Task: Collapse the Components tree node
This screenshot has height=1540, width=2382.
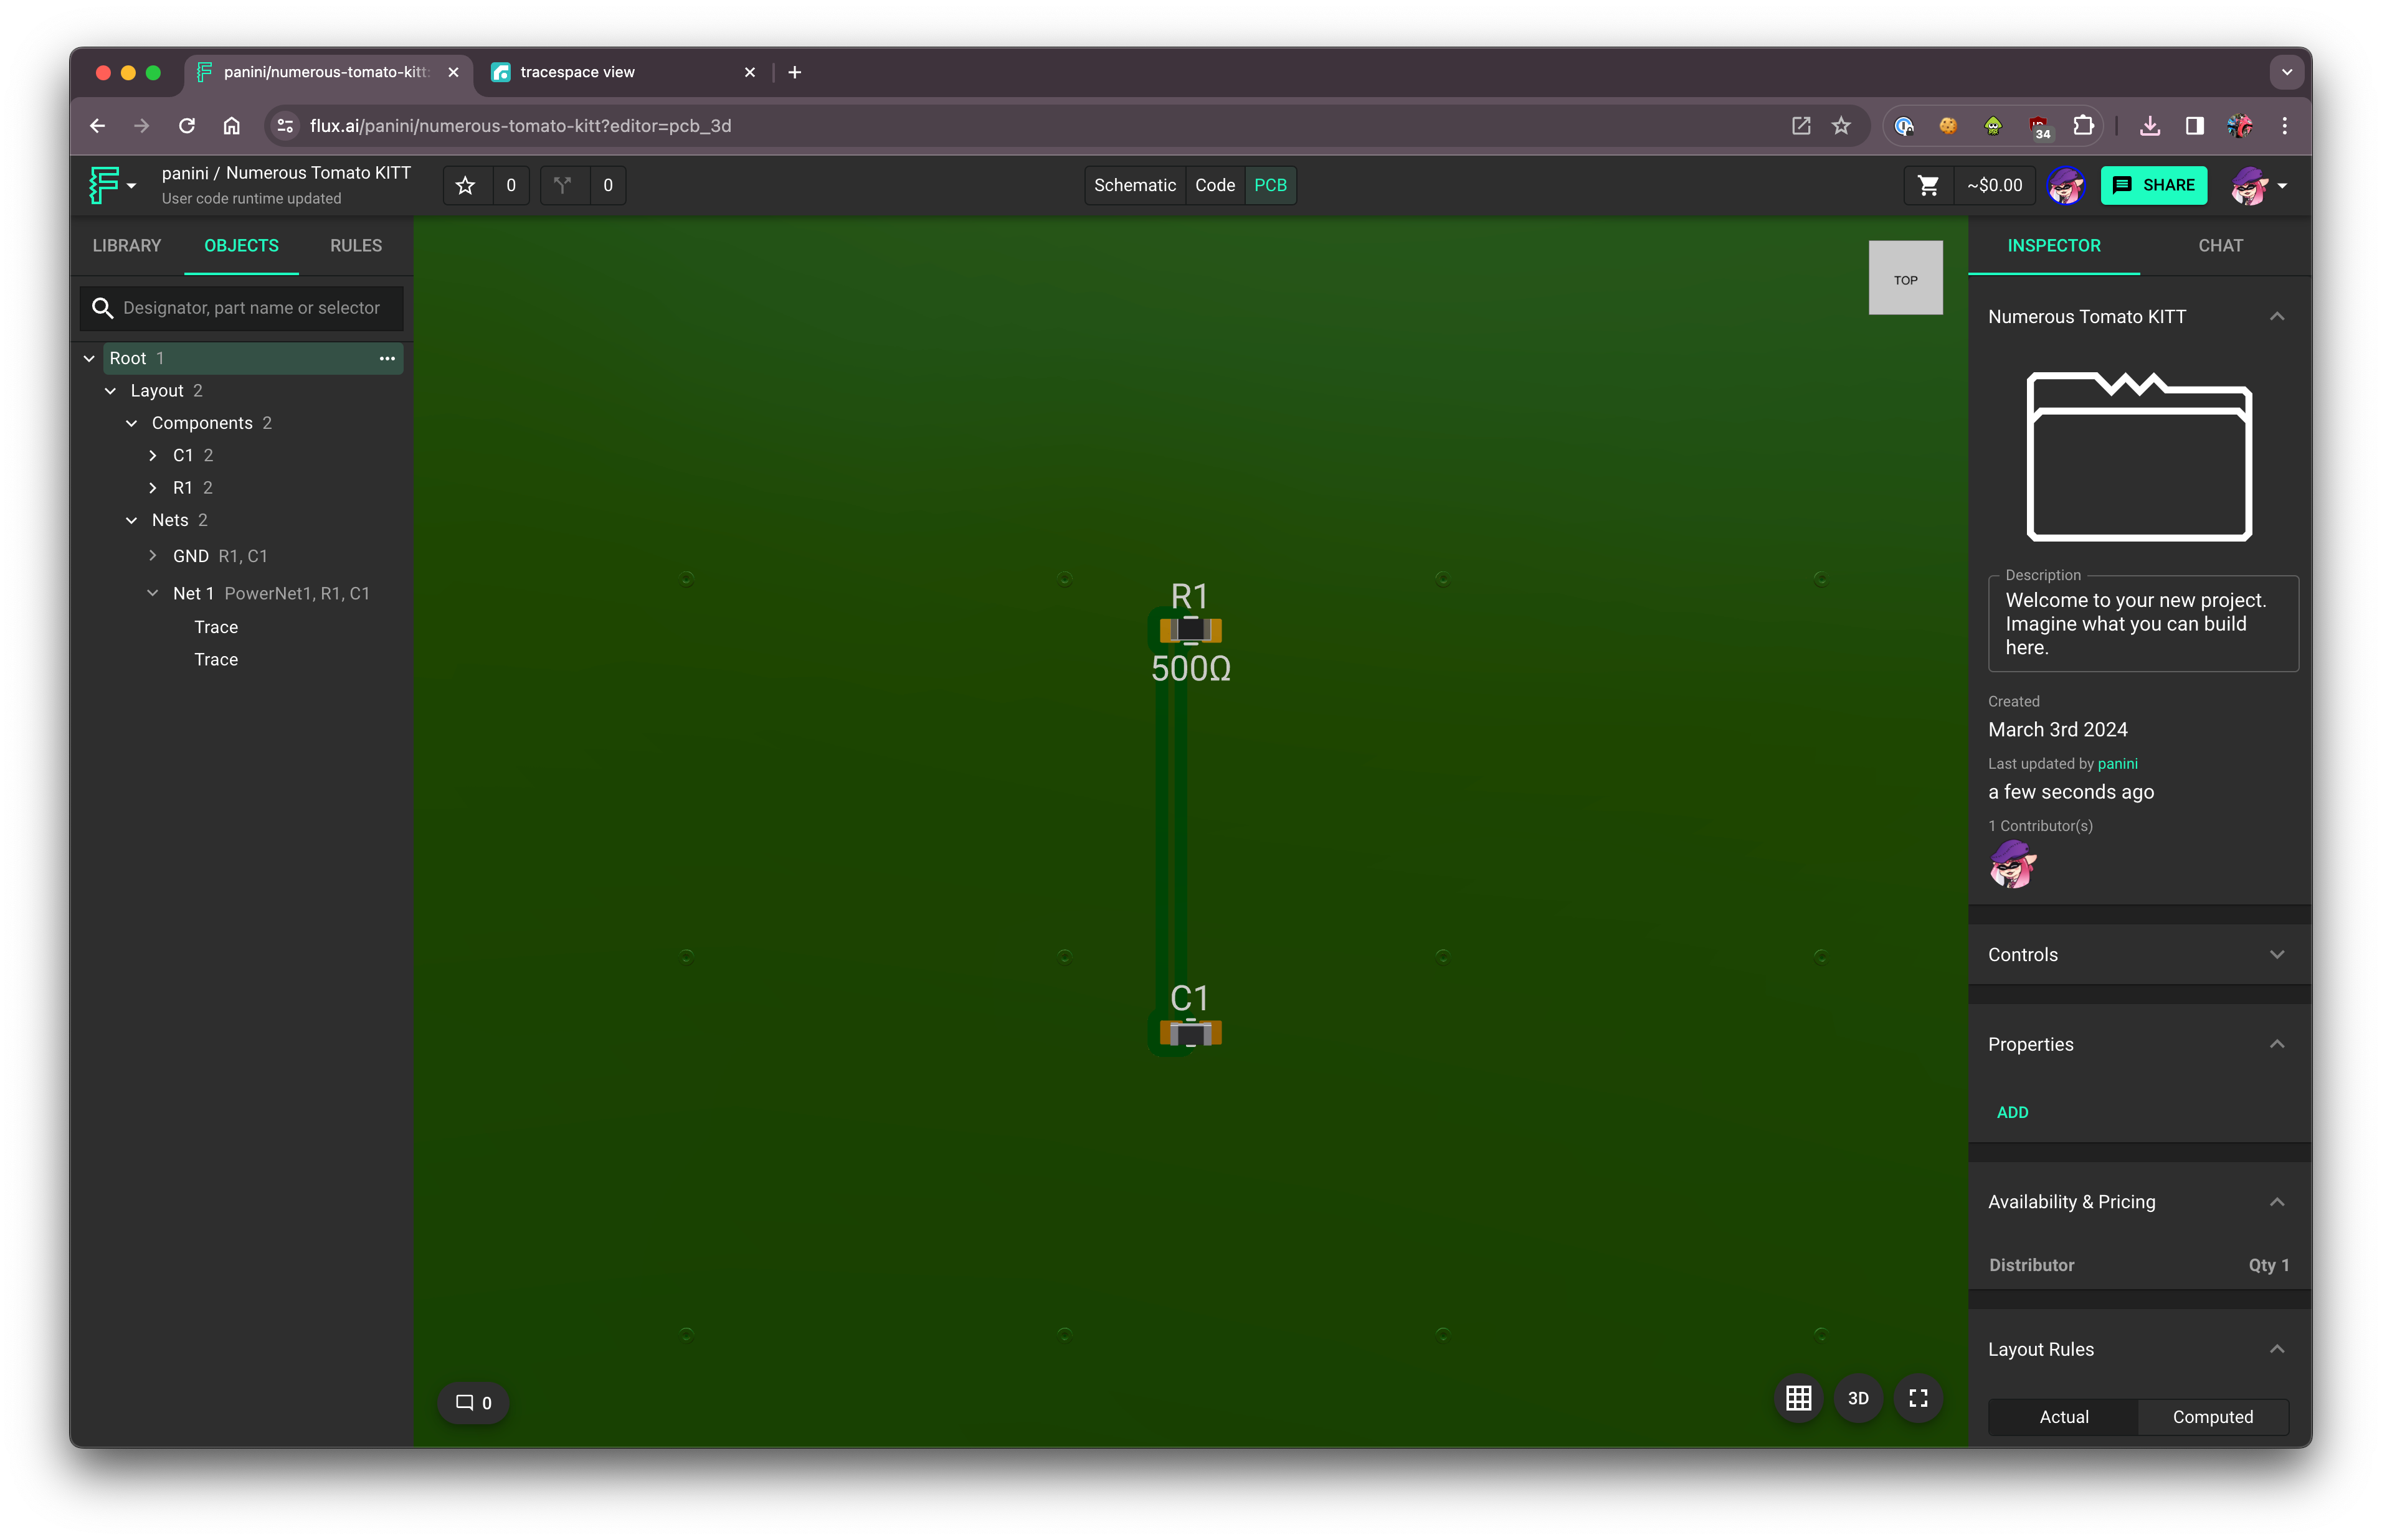Action: point(131,423)
